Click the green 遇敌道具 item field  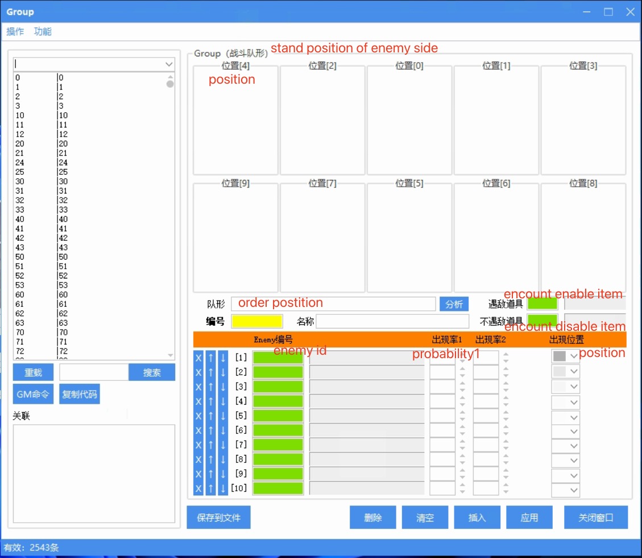[542, 303]
